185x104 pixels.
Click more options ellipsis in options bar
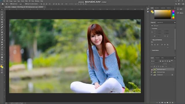tap(66, 4)
